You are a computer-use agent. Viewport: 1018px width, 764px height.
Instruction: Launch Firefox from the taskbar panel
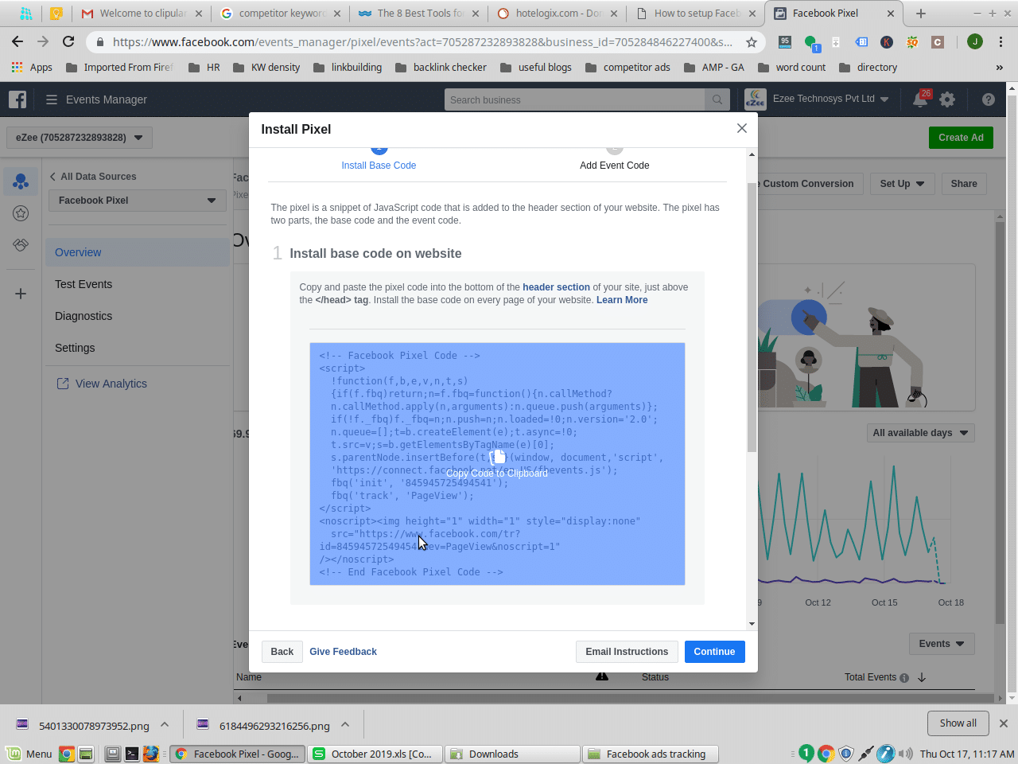151,754
